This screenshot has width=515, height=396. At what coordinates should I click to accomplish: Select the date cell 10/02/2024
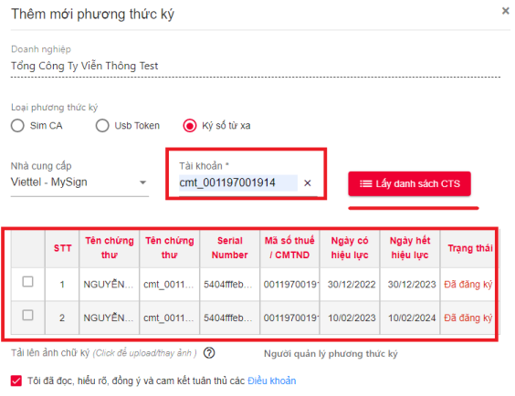(x=412, y=318)
